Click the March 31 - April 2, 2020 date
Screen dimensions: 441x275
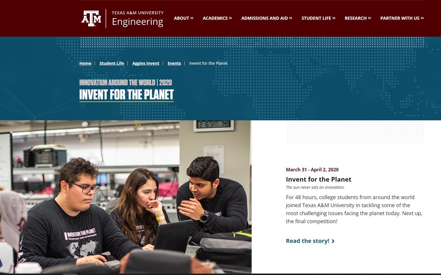tap(312, 170)
